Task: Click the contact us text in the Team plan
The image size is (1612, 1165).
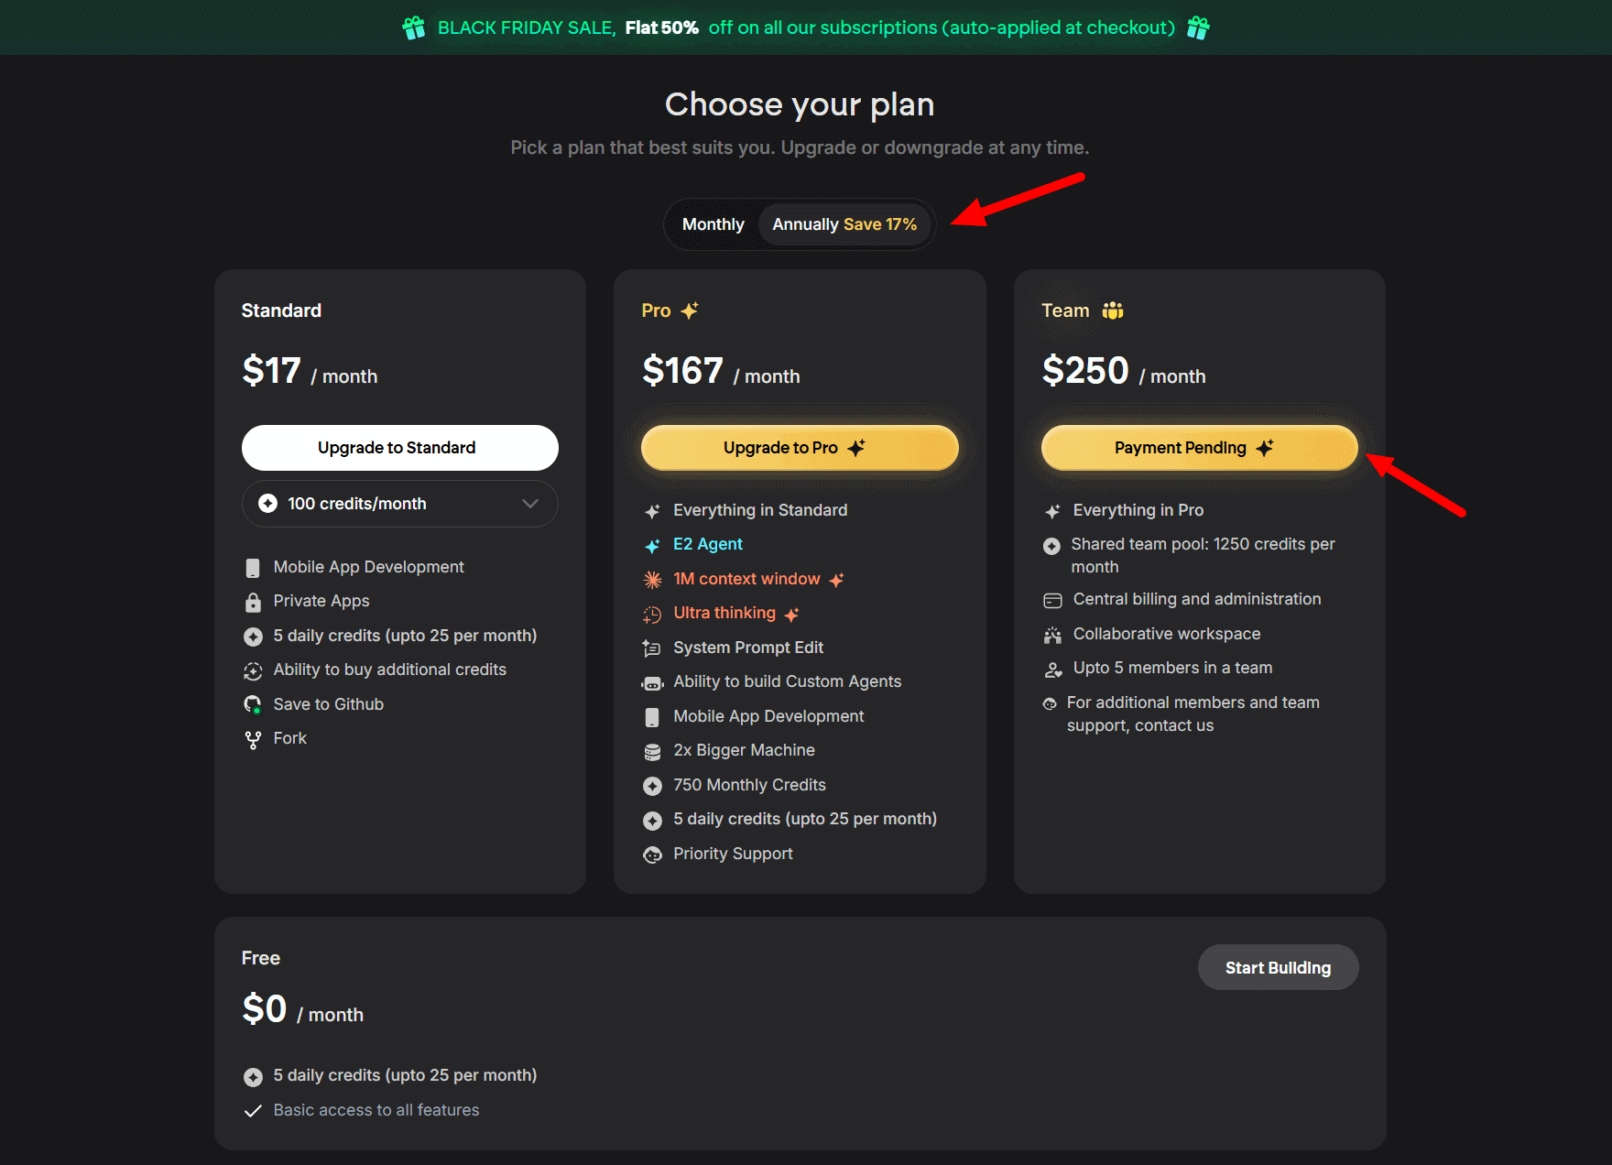Action: [1179, 725]
